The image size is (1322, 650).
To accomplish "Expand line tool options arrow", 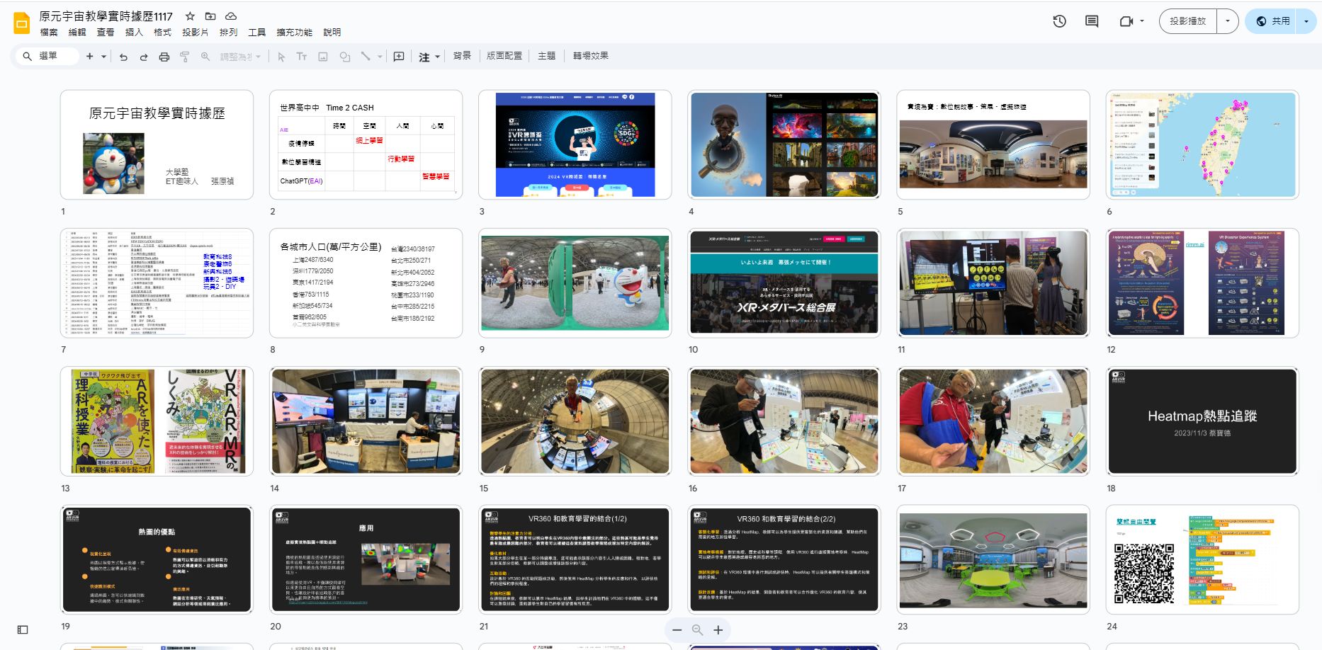I will pyautogui.click(x=380, y=57).
